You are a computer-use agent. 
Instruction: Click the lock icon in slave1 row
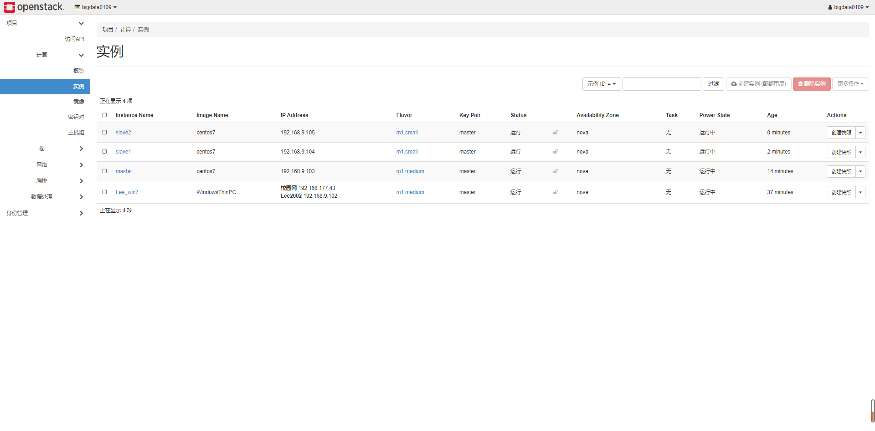(556, 152)
